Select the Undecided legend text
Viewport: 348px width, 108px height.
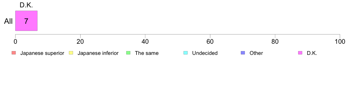pos(205,53)
